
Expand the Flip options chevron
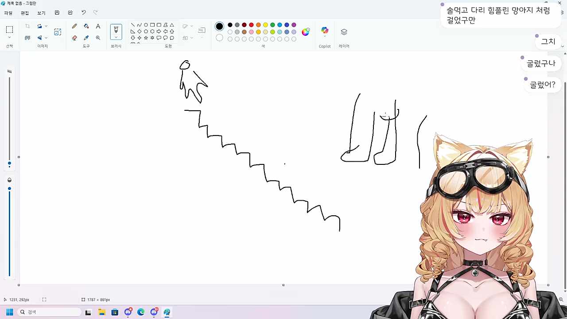pos(46,38)
